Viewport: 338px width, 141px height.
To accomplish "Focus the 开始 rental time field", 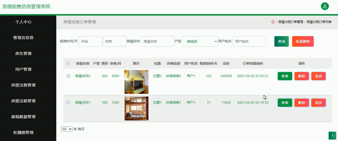I will click(91, 41).
